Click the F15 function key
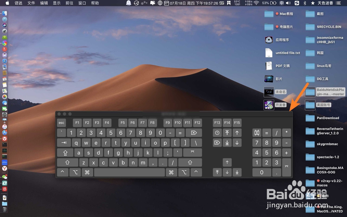Screen dimensions: 347x217 point(237,123)
